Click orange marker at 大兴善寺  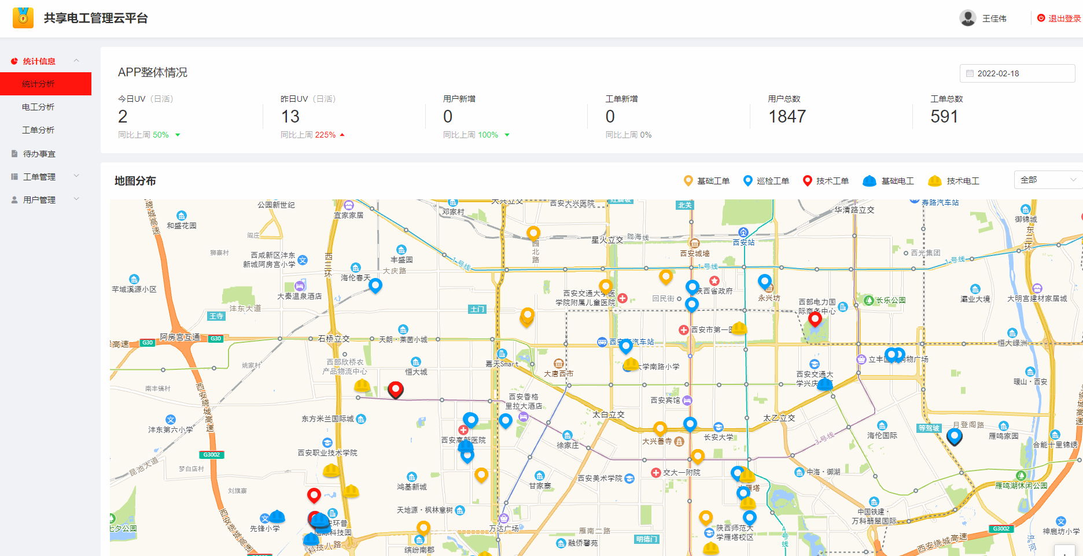click(x=660, y=429)
